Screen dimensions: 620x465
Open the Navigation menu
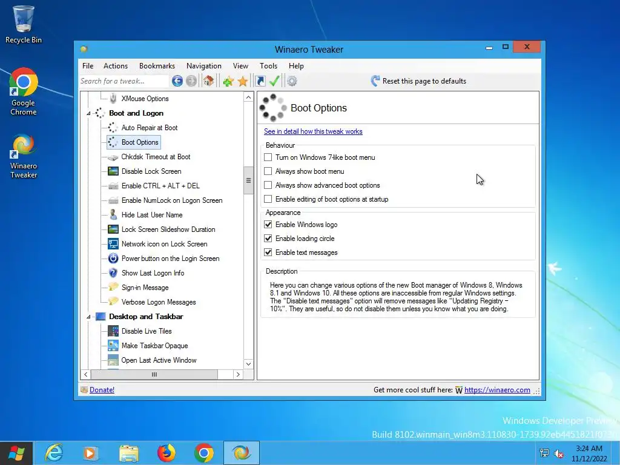point(204,66)
